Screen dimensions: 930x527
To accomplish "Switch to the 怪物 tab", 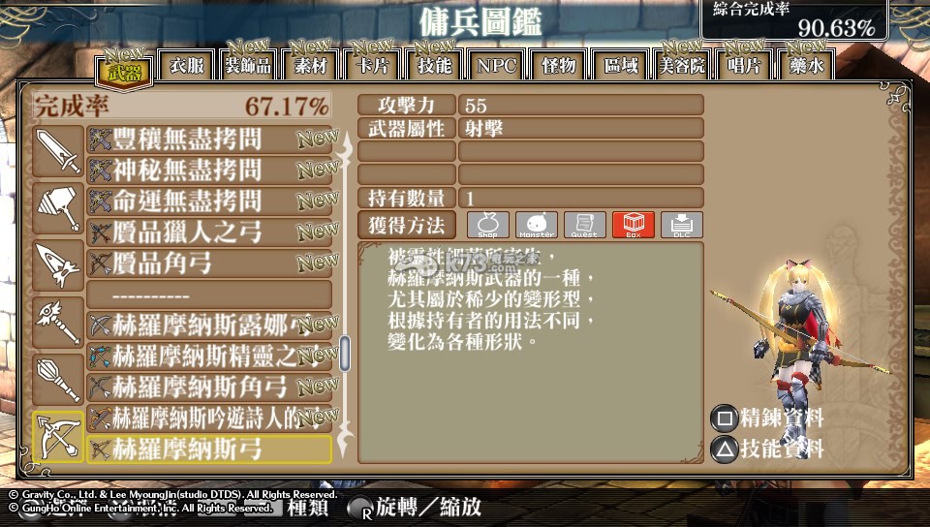I will click(558, 65).
